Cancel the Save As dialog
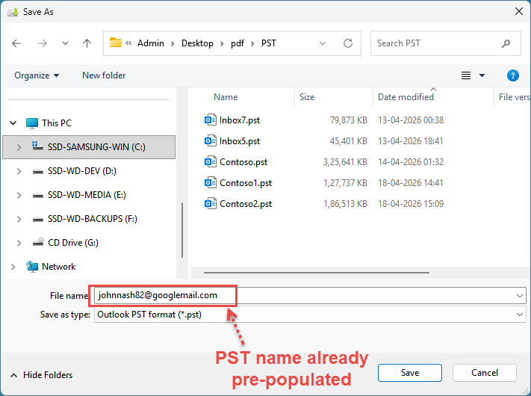The width and height of the screenshot is (531, 396). tap(484, 373)
